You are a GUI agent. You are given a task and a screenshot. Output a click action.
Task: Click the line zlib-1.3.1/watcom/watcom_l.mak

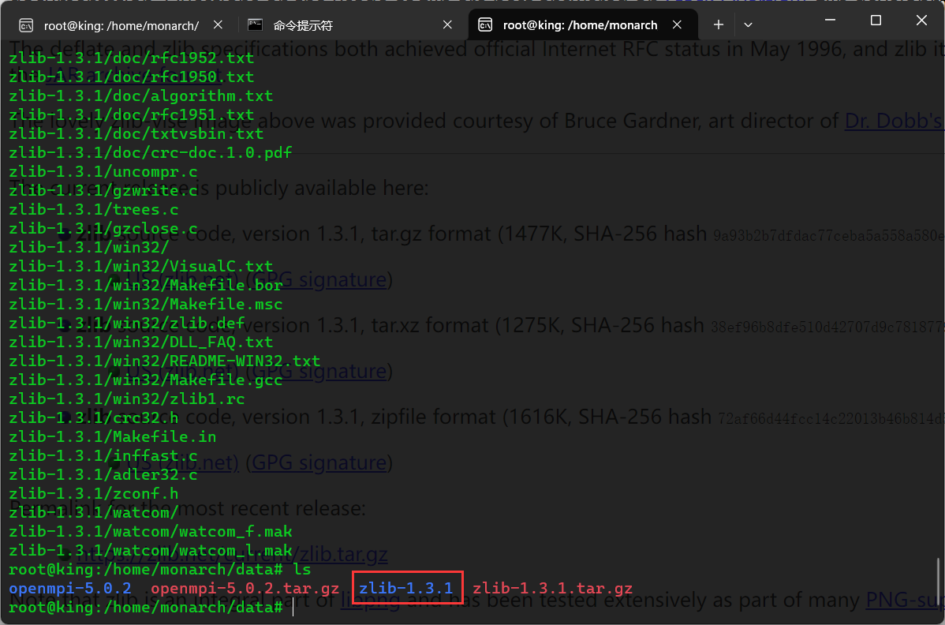coord(150,550)
